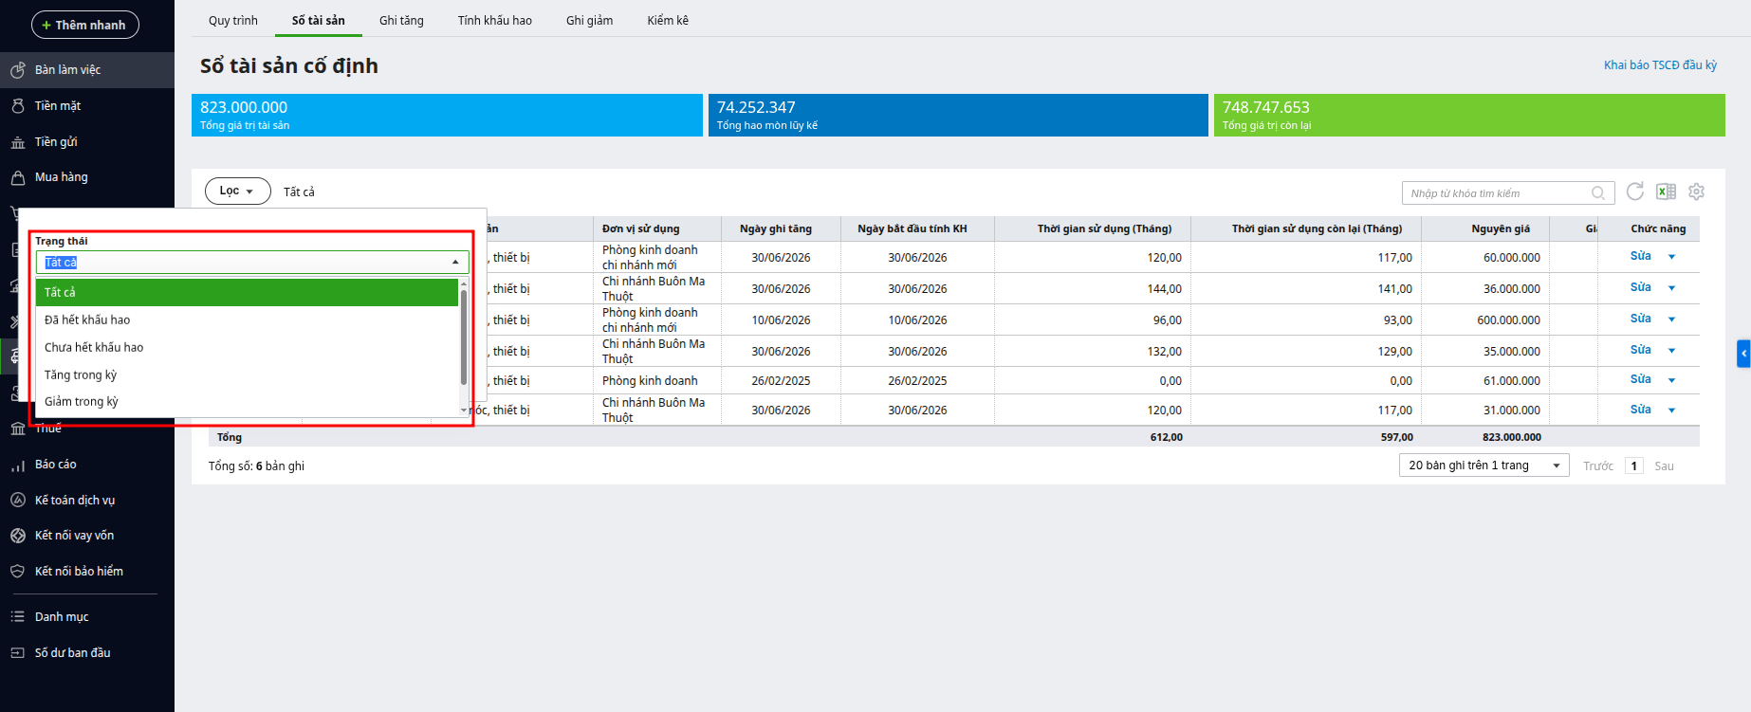Click the refresh data icon
Screen dimensions: 1751x712
1635,192
